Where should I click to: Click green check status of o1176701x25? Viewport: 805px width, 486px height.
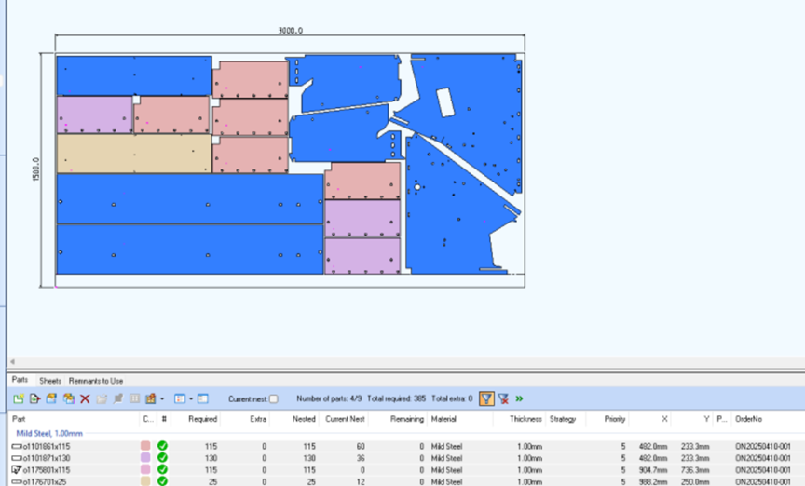162,481
